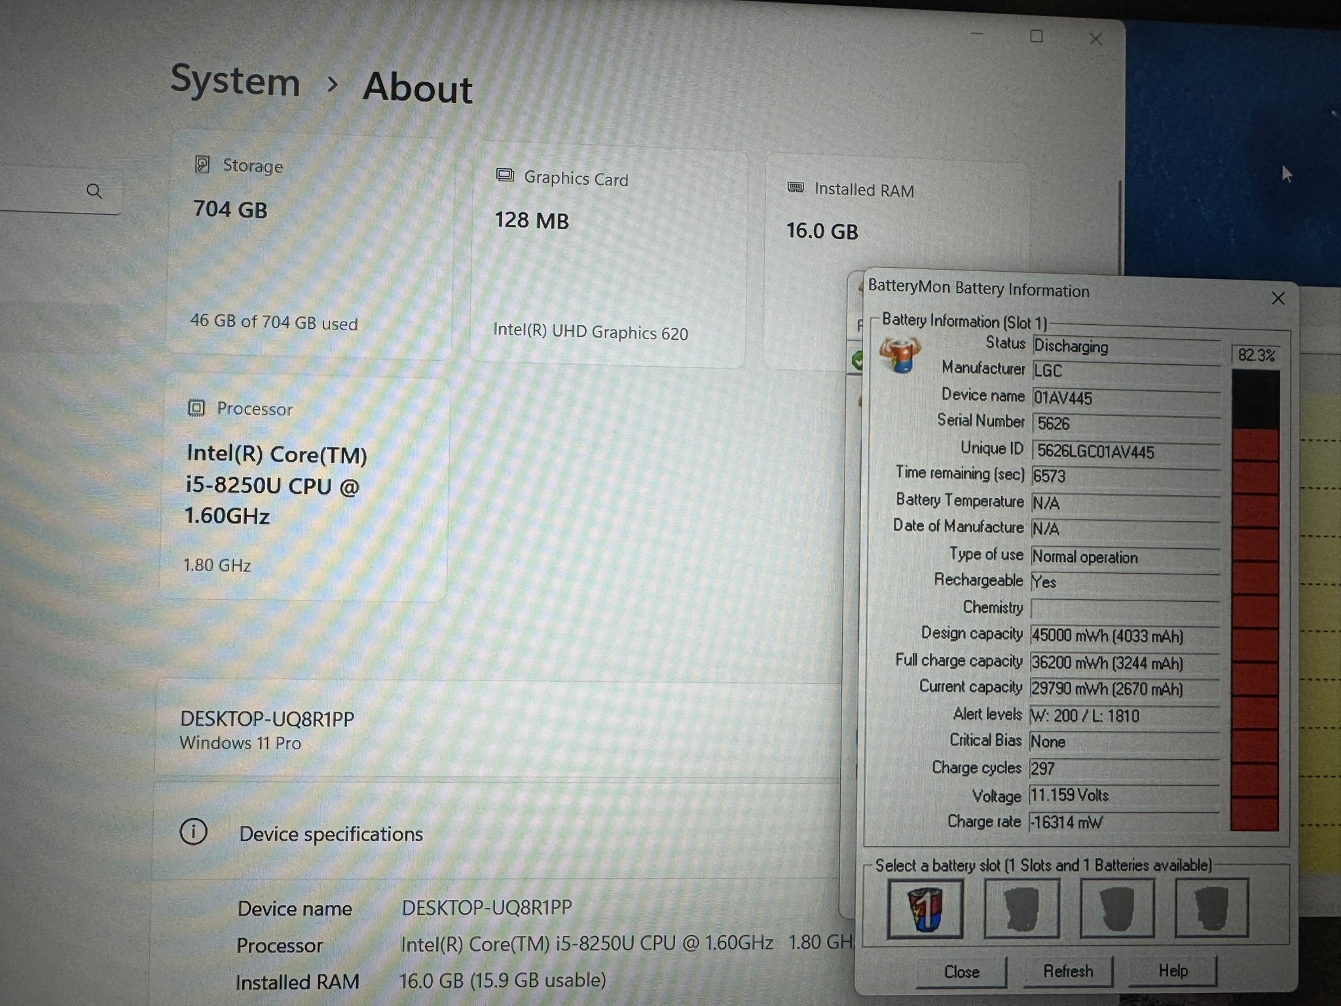Go back to System breadcrumb
Image resolution: width=1341 pixels, height=1006 pixels.
[x=235, y=81]
